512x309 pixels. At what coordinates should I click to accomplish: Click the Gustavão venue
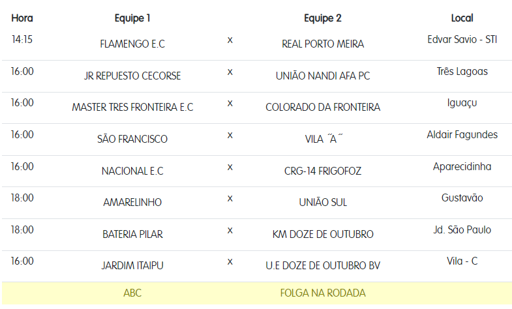click(462, 198)
